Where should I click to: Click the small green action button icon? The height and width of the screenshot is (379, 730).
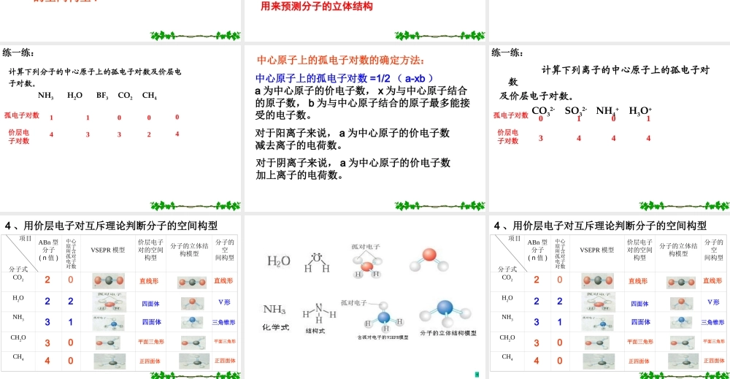click(x=477, y=375)
